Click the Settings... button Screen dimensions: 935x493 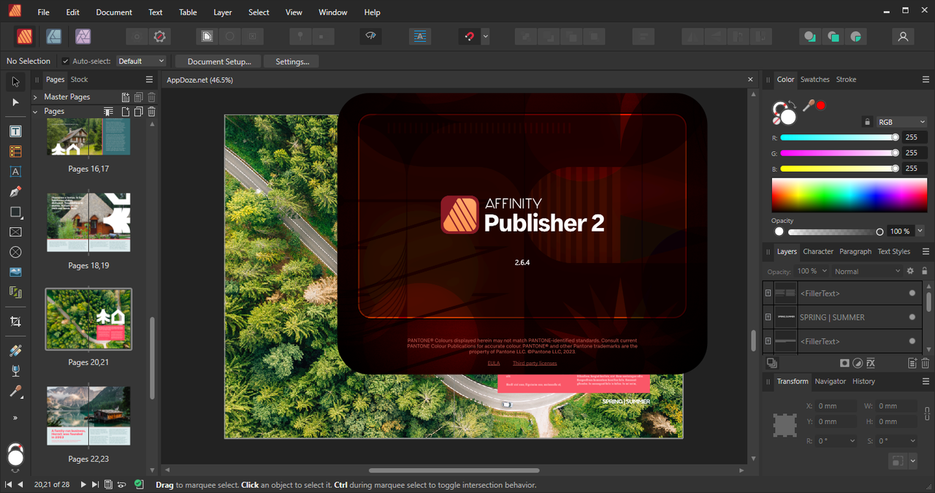(292, 61)
